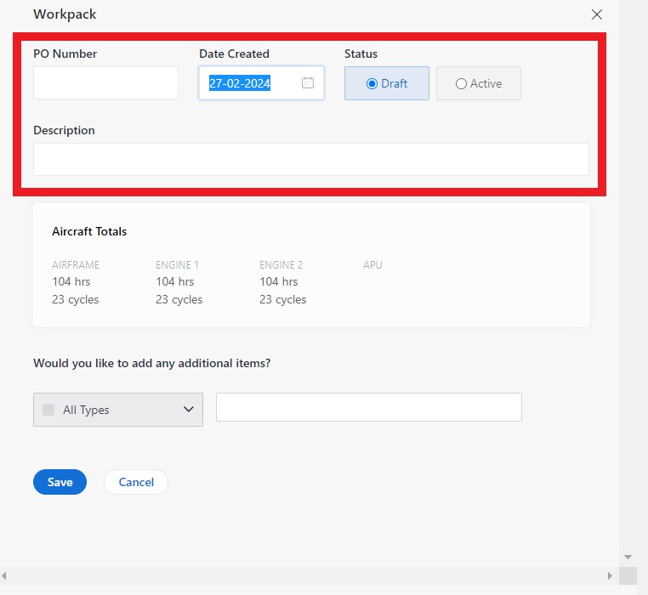
Task: Expand the All Types dropdown
Action: pos(118,410)
